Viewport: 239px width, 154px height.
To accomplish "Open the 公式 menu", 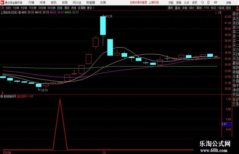I will (187, 3).
